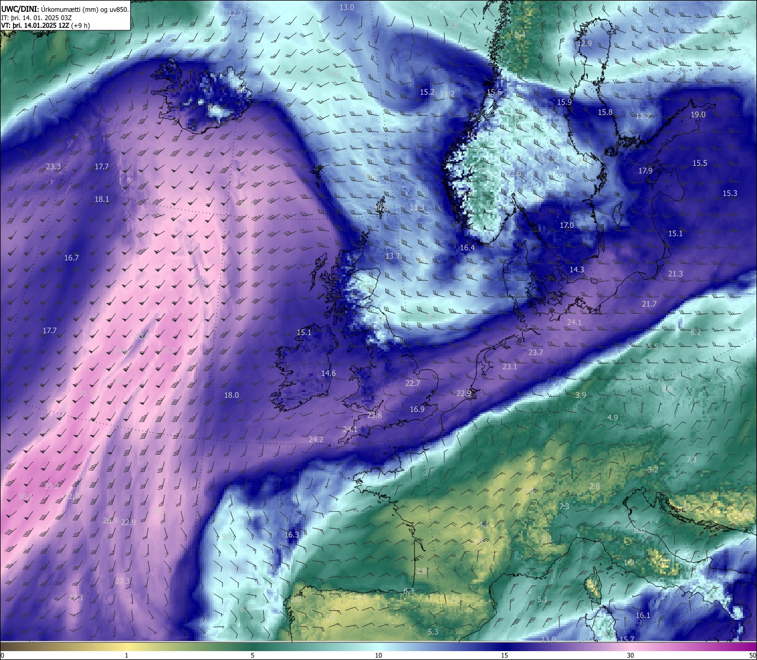Click the 16.9 value over southern England
This screenshot has width=757, height=660.
[x=417, y=410]
